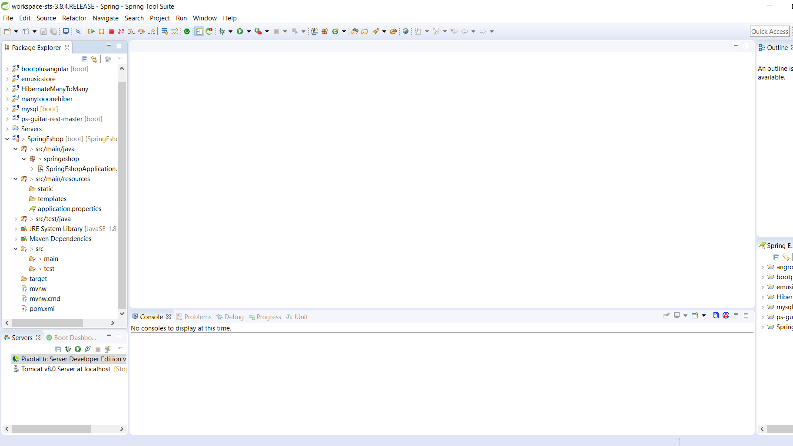Click the green Spring Boot dashboard toolbar icon
Screen dimensions: 793x446
(187, 31)
